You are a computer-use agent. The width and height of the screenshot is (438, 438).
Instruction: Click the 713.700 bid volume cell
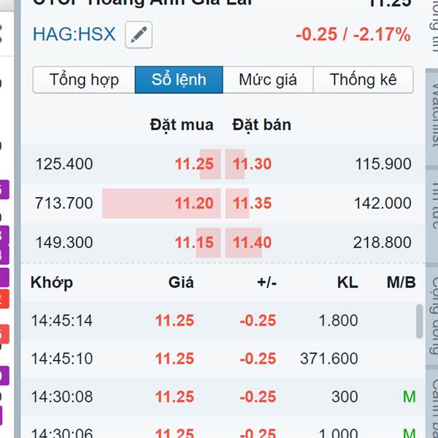(64, 203)
